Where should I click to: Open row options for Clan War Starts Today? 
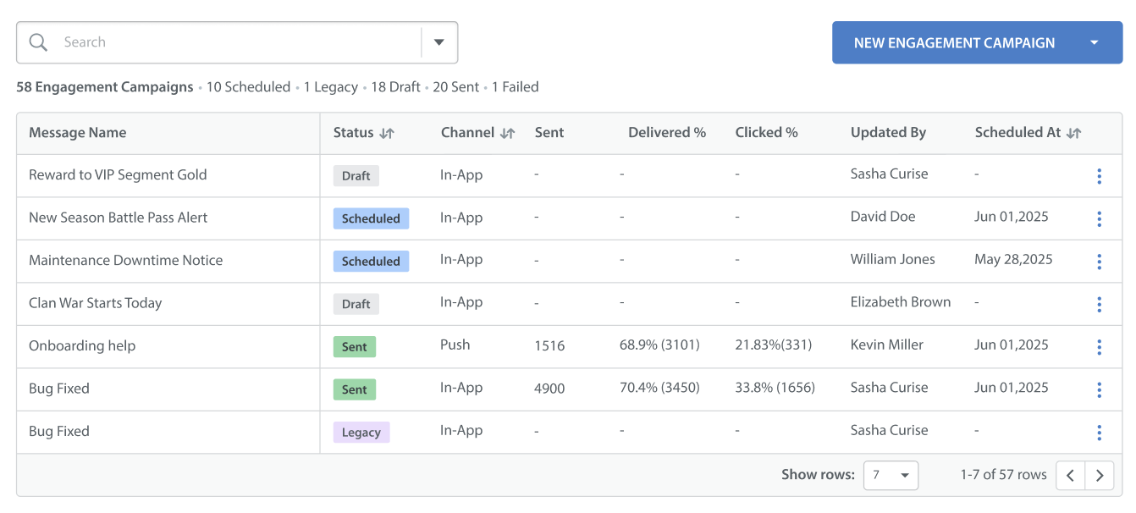click(x=1099, y=304)
